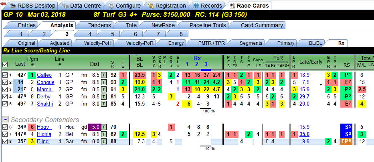Click the turf T icon in Hogy row
This screenshot has width=374, height=162.
(104, 127)
